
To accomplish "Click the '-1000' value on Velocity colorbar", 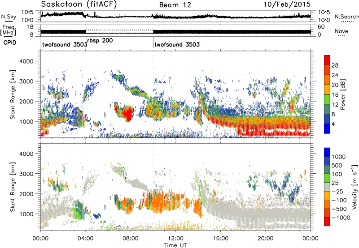I will click(x=341, y=218).
